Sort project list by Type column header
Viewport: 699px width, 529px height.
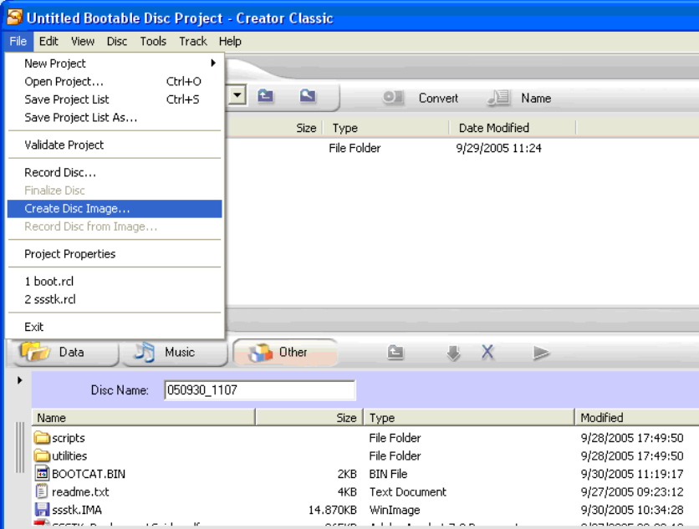click(469, 418)
